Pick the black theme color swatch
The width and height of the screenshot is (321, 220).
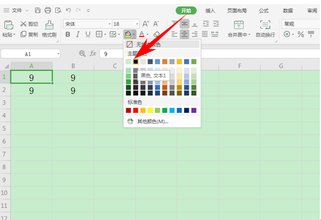[x=136, y=62]
